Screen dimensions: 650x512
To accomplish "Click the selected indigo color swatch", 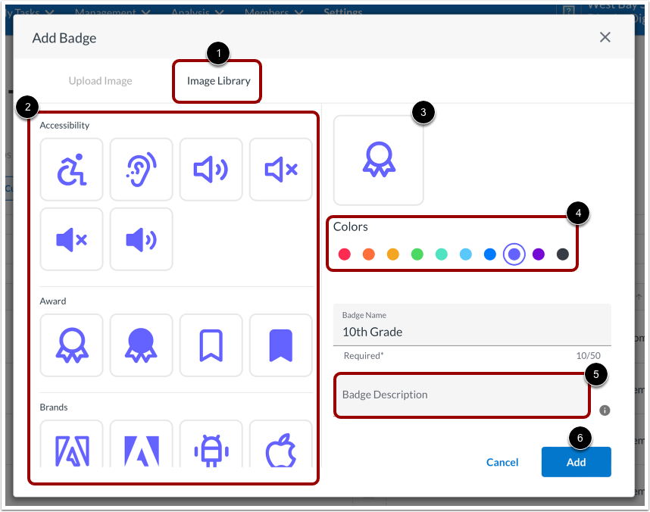I will [514, 254].
